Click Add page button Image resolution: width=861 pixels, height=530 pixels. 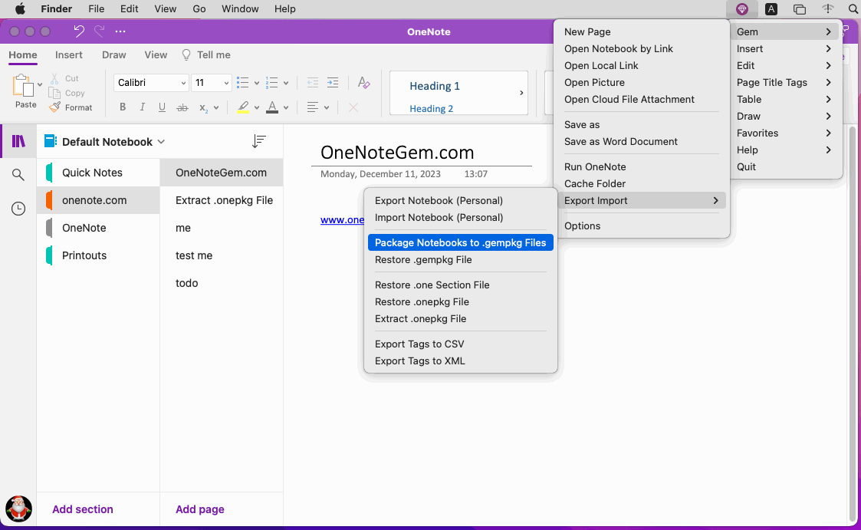(x=200, y=509)
